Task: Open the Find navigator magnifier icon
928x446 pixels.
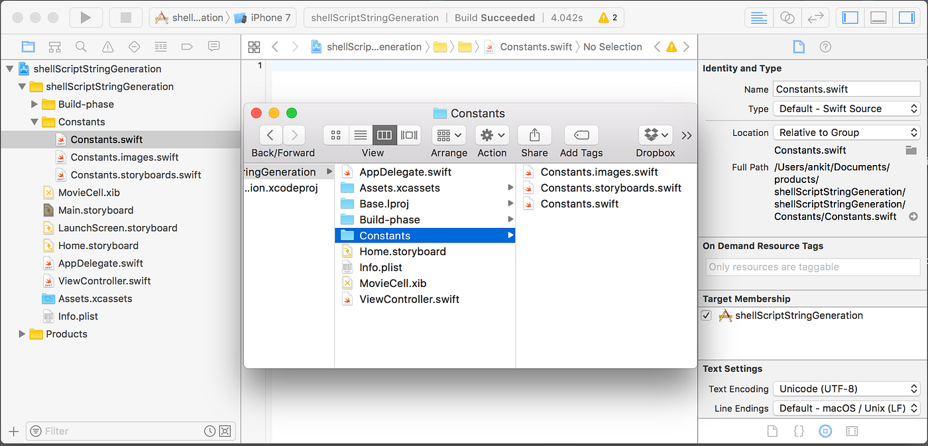Action: (81, 46)
